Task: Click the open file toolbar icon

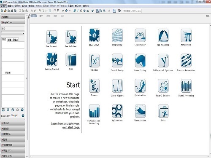Action: tap(5, 11)
